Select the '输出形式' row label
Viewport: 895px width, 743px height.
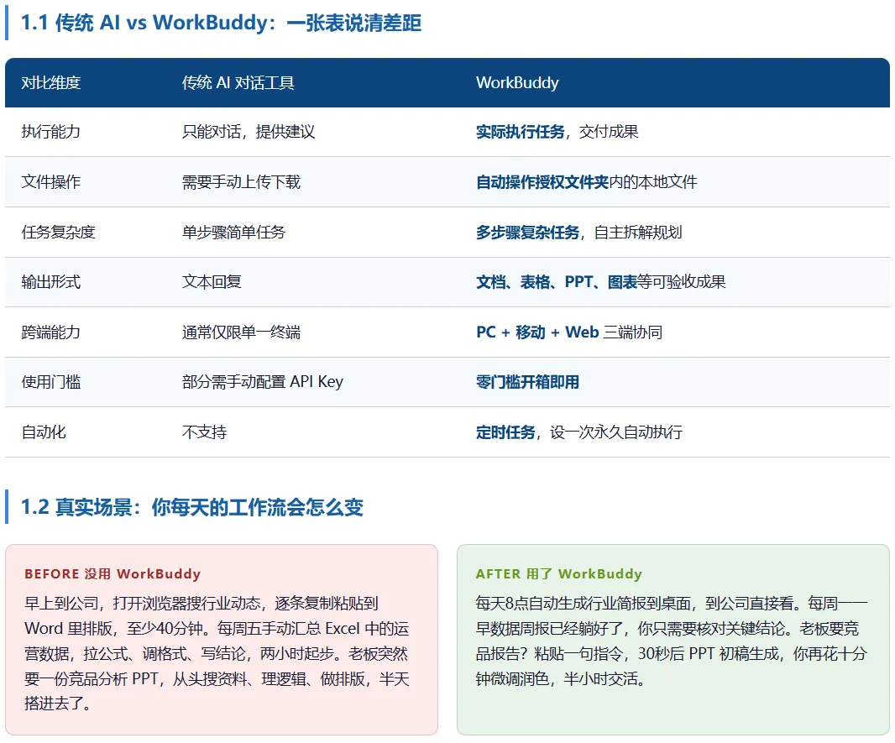click(51, 282)
